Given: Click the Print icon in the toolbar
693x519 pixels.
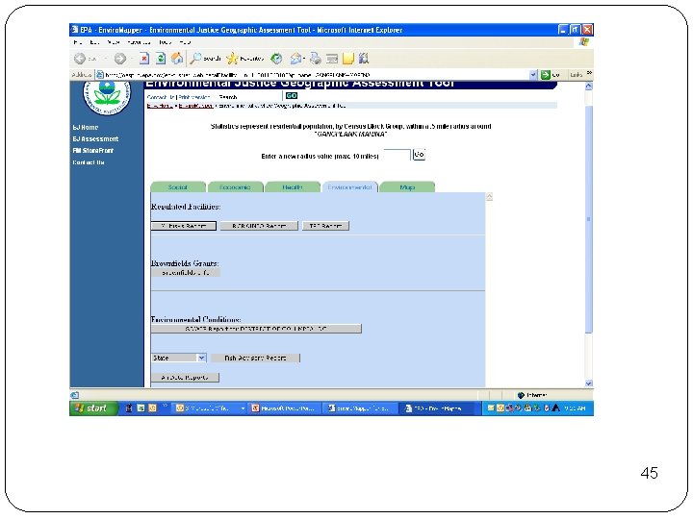Looking at the screenshot, I should [x=316, y=59].
